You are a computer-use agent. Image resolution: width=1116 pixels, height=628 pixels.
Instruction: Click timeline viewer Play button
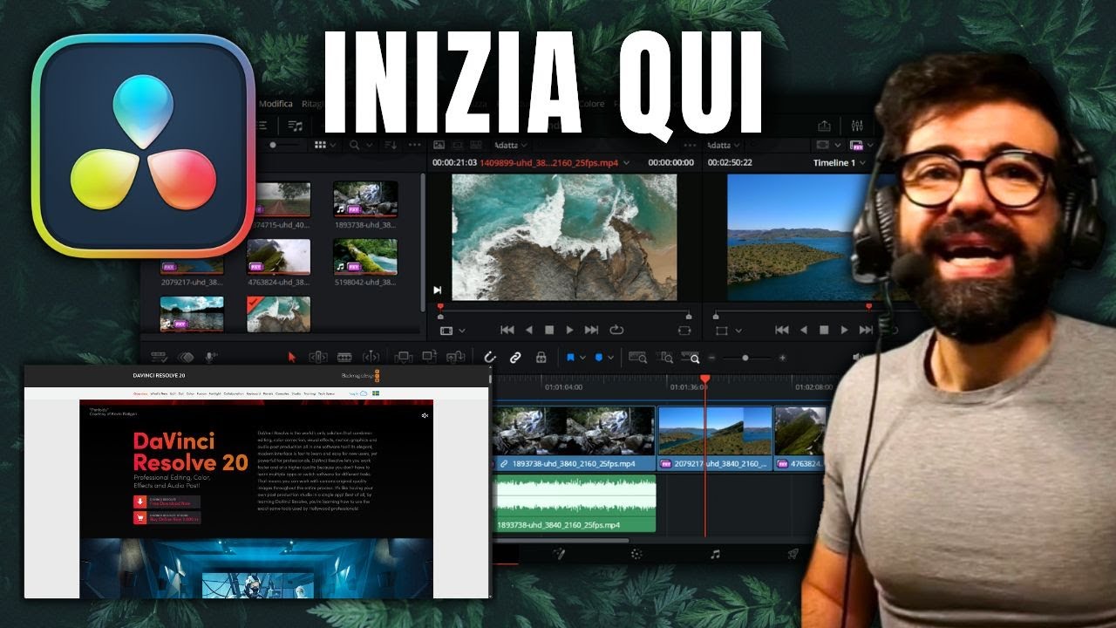(x=844, y=330)
